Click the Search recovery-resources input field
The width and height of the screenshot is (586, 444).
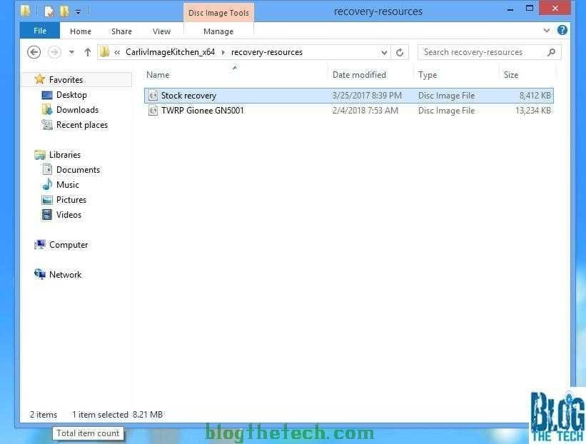(x=482, y=52)
